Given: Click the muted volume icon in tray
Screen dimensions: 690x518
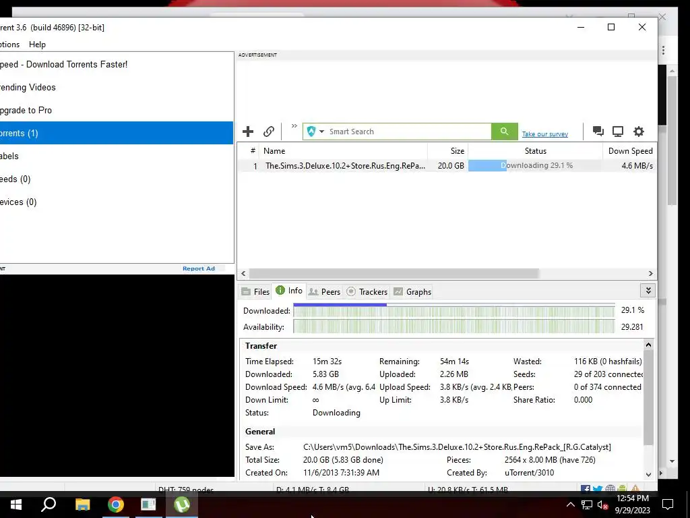Looking at the screenshot, I should 602,505.
